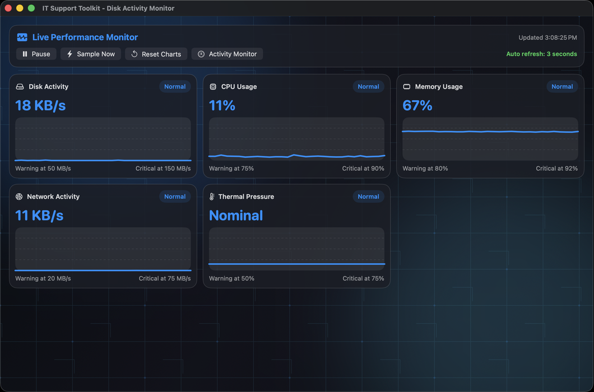Image resolution: width=594 pixels, height=392 pixels.
Task: Click the Disk Activity drive icon
Action: click(20, 87)
